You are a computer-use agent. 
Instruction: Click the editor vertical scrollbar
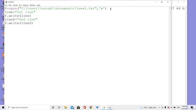(170, 56)
